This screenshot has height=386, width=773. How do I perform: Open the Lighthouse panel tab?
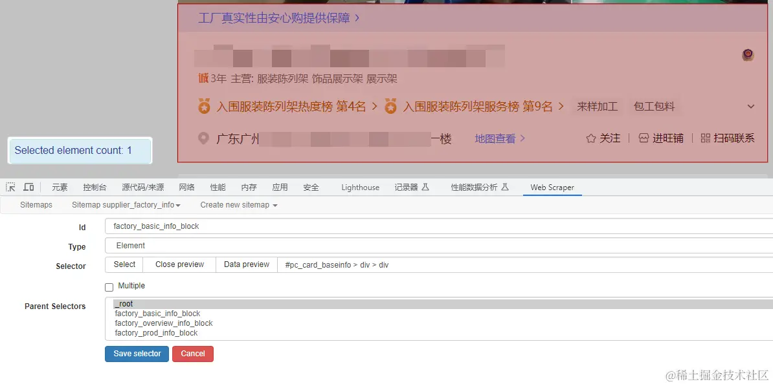point(360,187)
